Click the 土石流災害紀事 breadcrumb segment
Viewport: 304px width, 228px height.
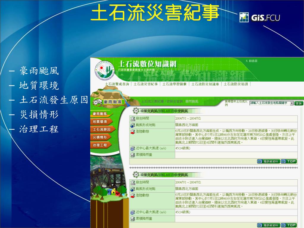pyautogui.click(x=152, y=102)
